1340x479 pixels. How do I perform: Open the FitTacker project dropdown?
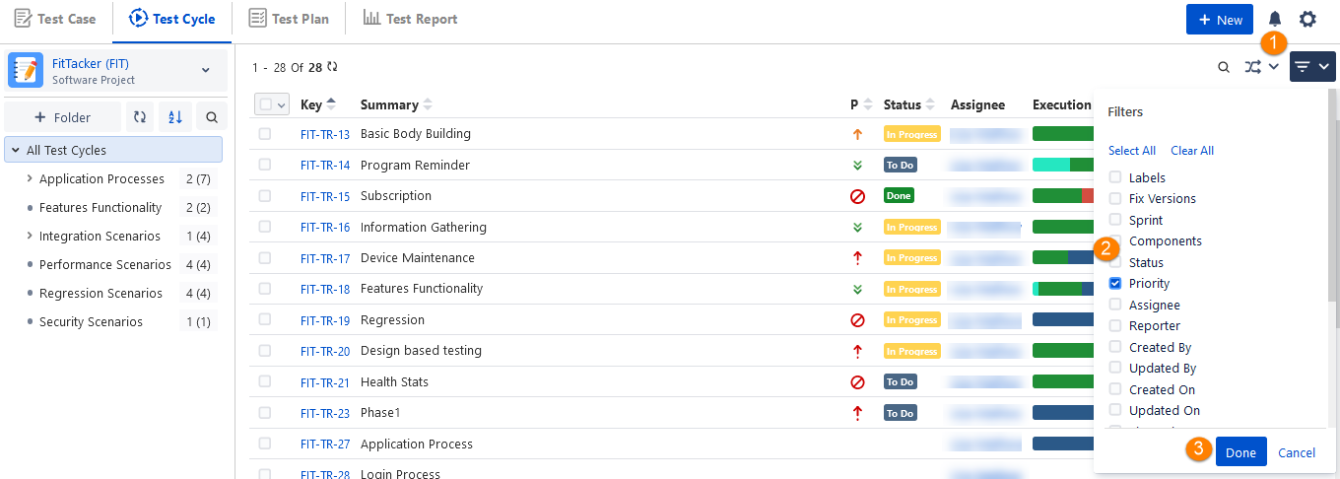pos(206,70)
